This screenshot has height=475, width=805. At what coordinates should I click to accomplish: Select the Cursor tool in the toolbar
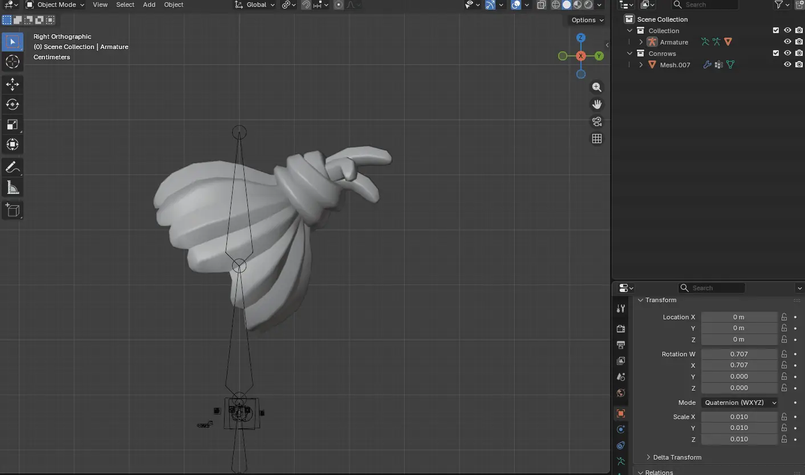point(12,62)
